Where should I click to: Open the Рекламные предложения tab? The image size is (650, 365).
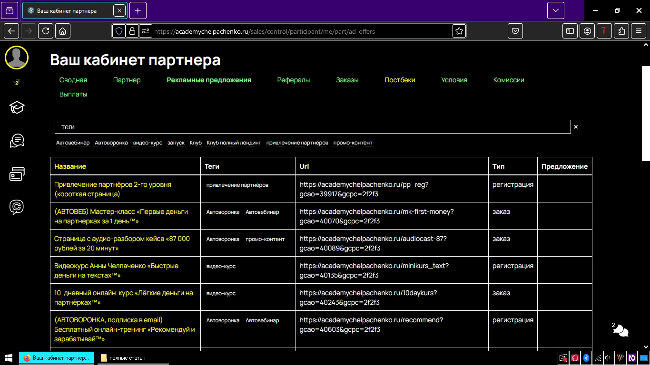pos(209,80)
